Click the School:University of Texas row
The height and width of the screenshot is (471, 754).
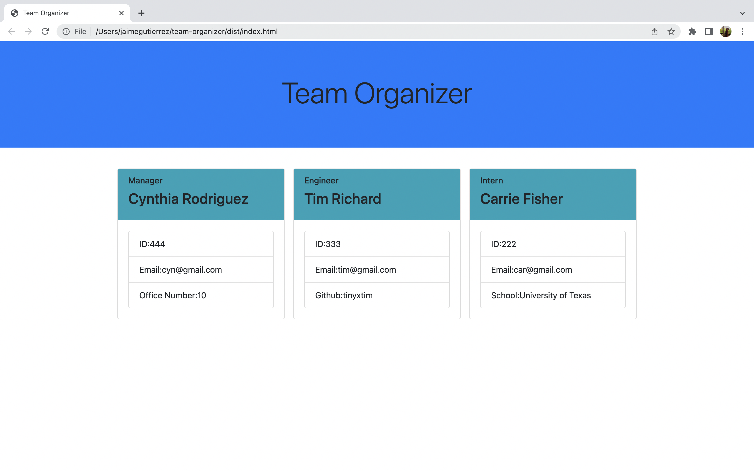pos(553,295)
